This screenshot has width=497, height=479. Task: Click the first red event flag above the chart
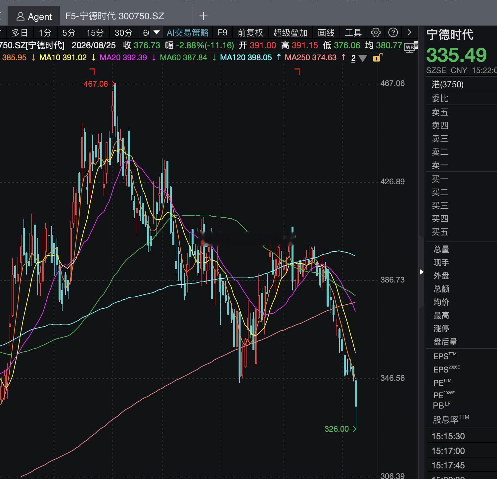[93, 71]
